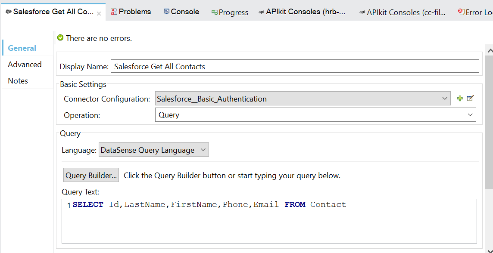Click the Console monitor icon
This screenshot has width=493, height=253.
(166, 12)
